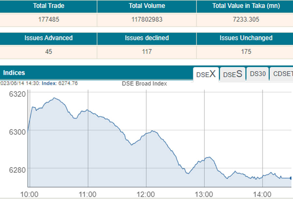Click the active DSEX tab

pyautogui.click(x=205, y=74)
